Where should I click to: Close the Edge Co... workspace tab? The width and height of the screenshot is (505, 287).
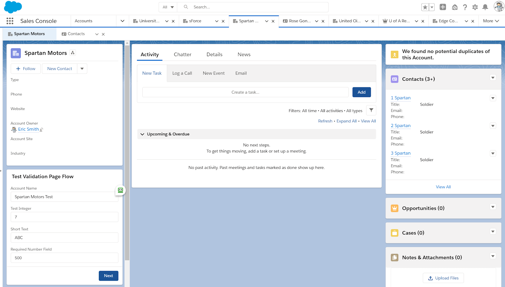point(473,21)
